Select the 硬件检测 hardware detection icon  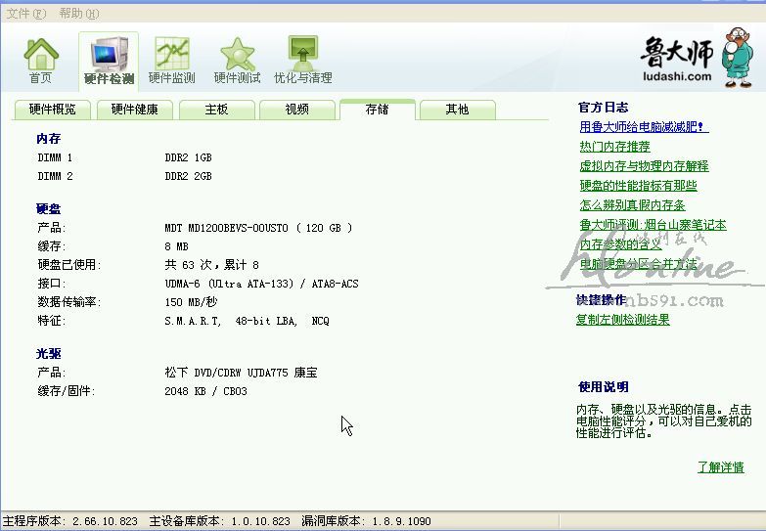point(109,60)
